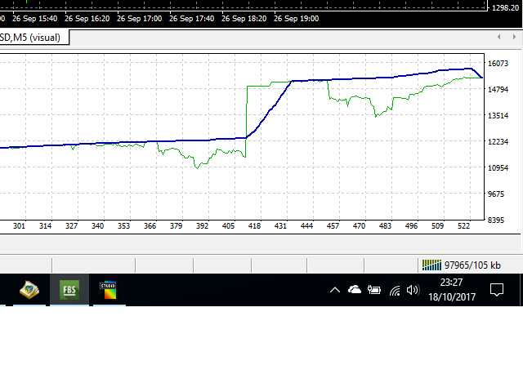This screenshot has height=392, width=523.
Task: Show hidden system tray icons
Action: click(x=335, y=291)
